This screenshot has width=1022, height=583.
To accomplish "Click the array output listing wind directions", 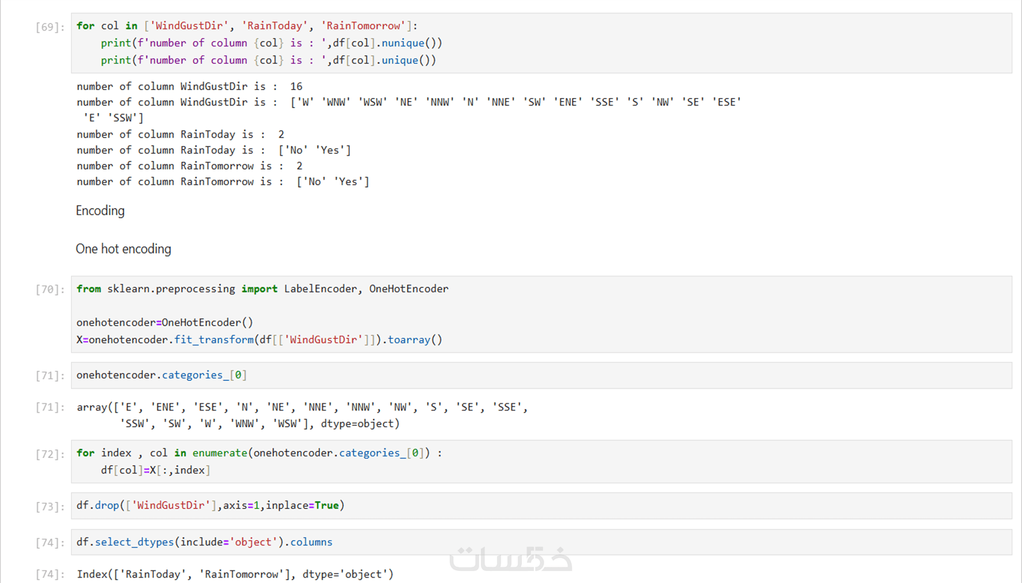I will (302, 415).
